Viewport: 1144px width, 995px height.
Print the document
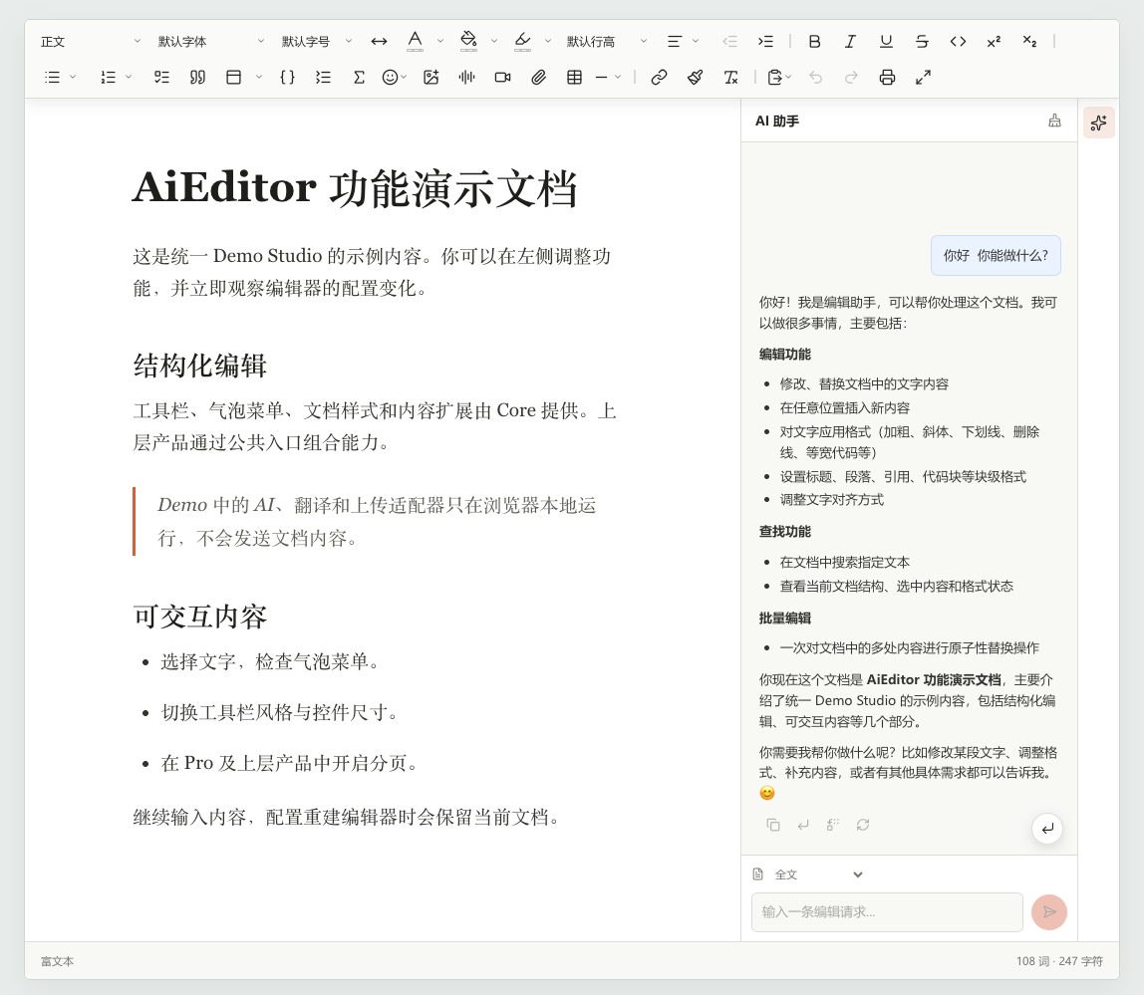887,78
